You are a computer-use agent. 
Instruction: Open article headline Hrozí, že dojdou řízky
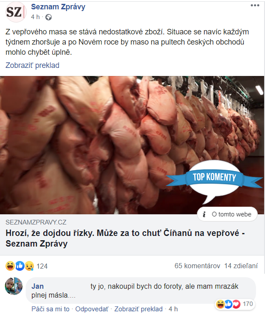click(x=125, y=238)
